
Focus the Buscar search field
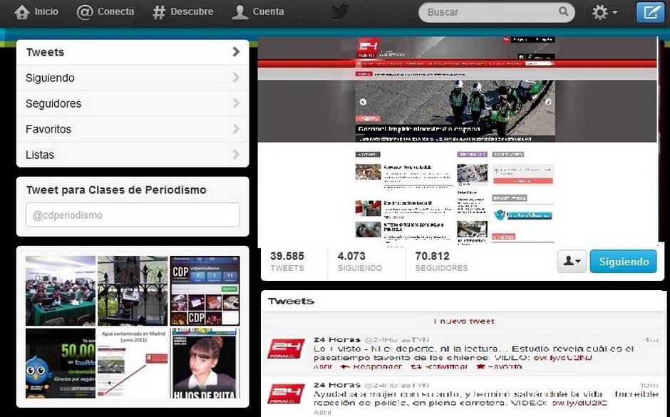tap(497, 12)
